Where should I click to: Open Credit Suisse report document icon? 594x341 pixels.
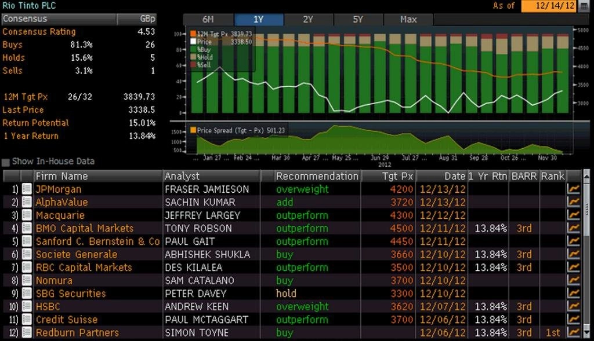coord(27,319)
